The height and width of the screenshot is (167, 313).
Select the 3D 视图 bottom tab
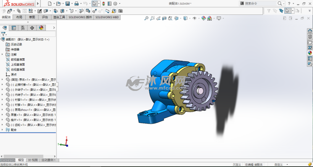33,160
